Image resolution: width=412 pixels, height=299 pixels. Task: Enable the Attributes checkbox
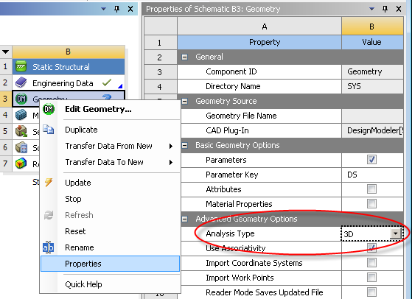click(x=371, y=189)
